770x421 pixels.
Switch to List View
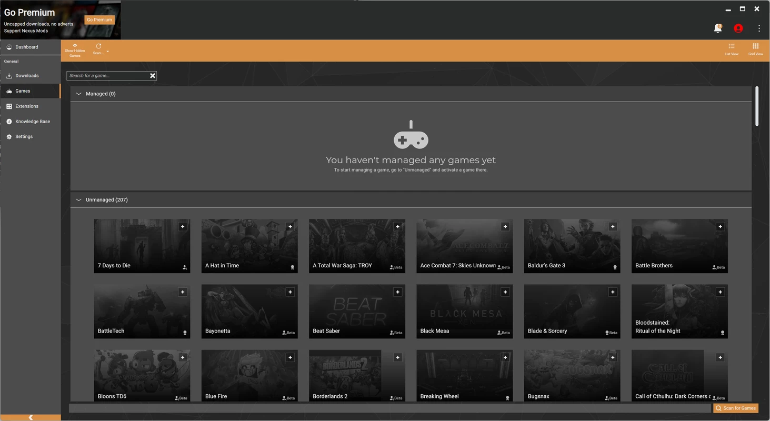732,49
